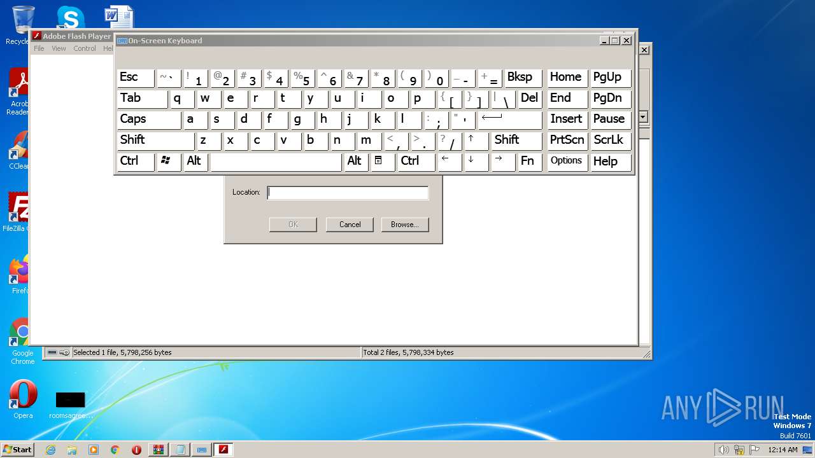Screen dimensions: 815x458
Task: Open the View menu in Flash Player
Action: click(x=59, y=48)
